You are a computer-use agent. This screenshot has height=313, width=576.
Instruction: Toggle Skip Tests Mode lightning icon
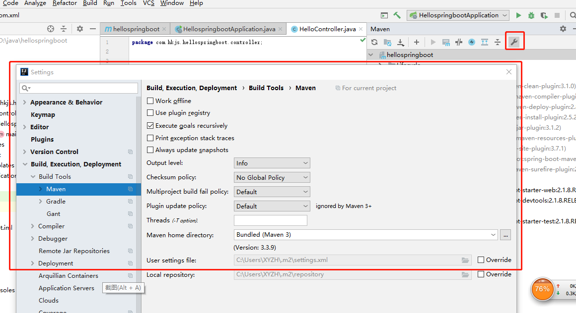[472, 42]
